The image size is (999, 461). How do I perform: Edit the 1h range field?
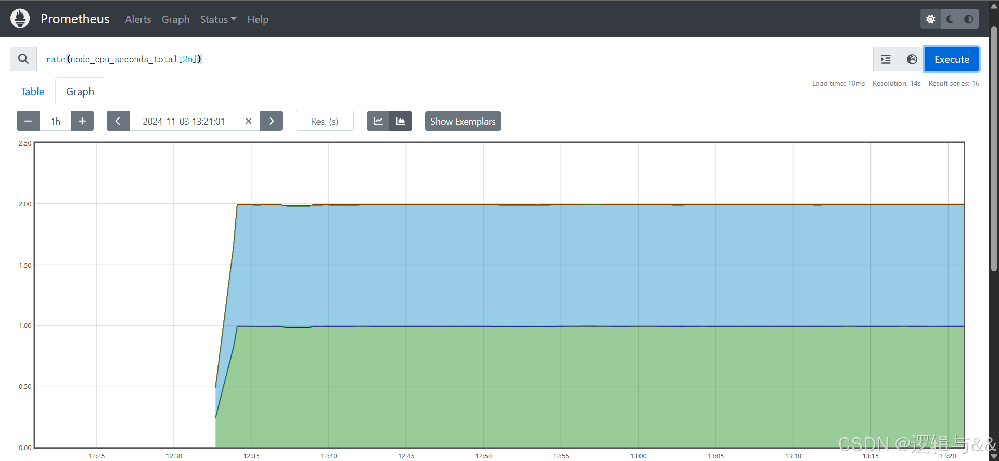(x=55, y=121)
